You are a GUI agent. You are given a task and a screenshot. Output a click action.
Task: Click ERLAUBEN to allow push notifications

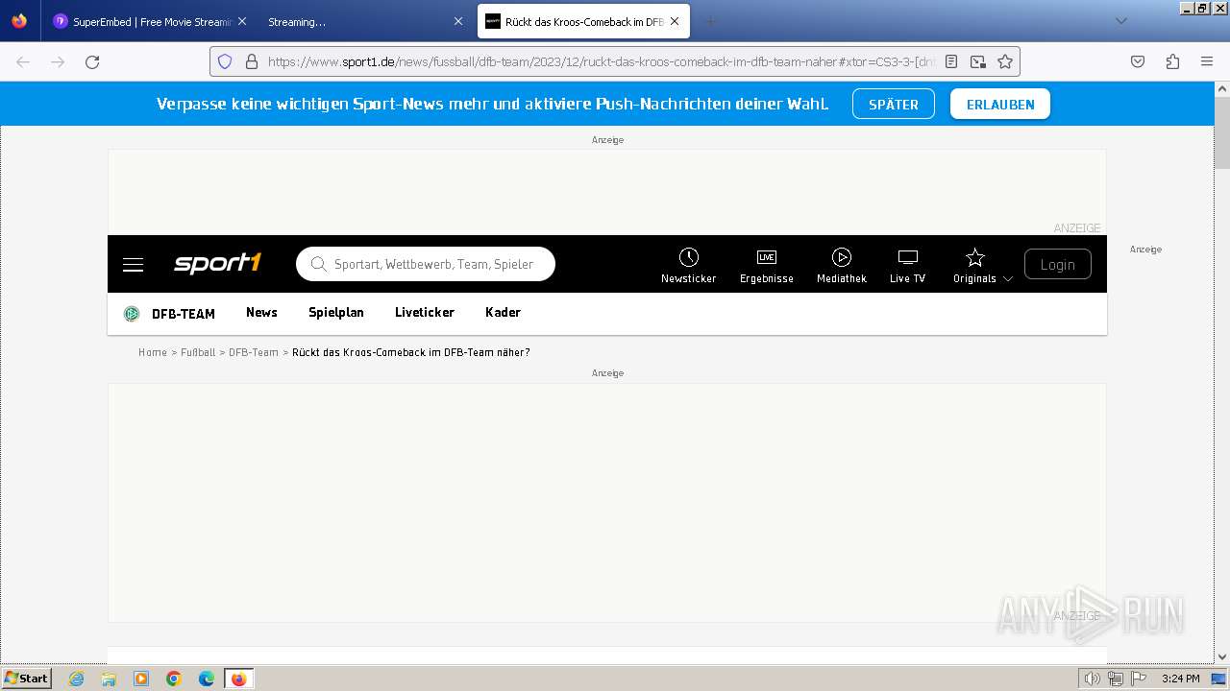(x=1000, y=105)
